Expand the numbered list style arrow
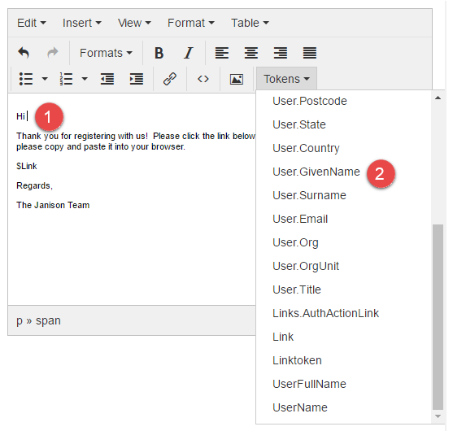The width and height of the screenshot is (453, 431). pyautogui.click(x=85, y=79)
